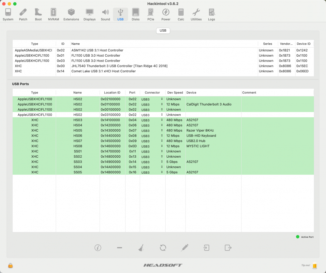Click the lock icon at bottom left

tap(10, 265)
